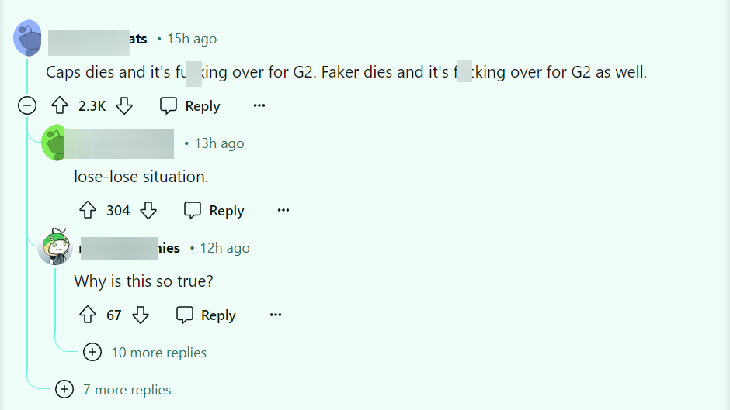
Task: Downvote the 'Why is this so true?' comment
Action: pos(141,315)
